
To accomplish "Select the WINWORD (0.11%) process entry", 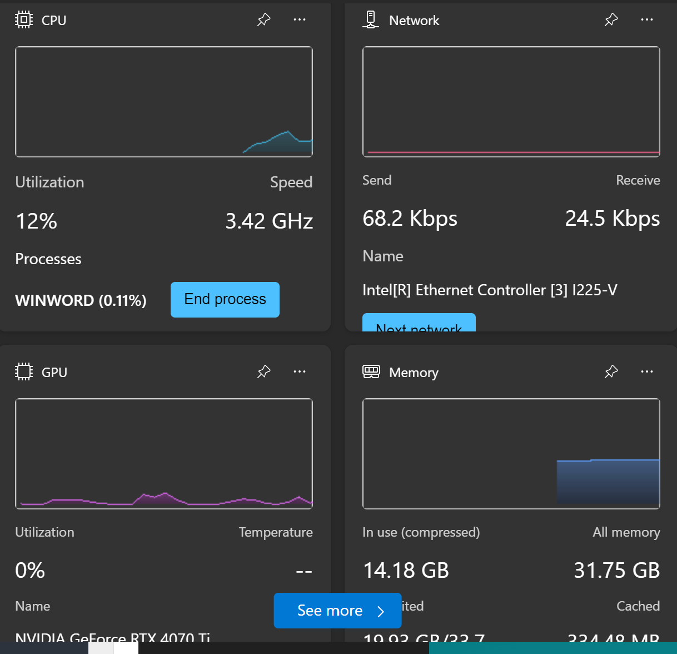I will coord(81,301).
